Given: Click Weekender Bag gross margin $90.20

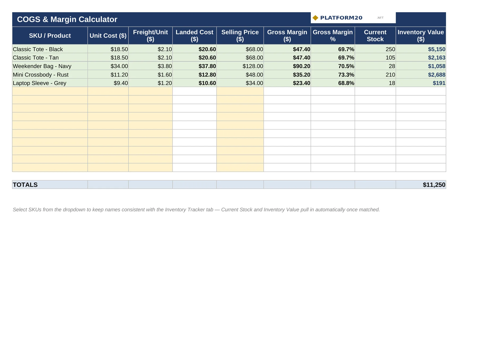Looking at the screenshot, I should click(x=287, y=66).
